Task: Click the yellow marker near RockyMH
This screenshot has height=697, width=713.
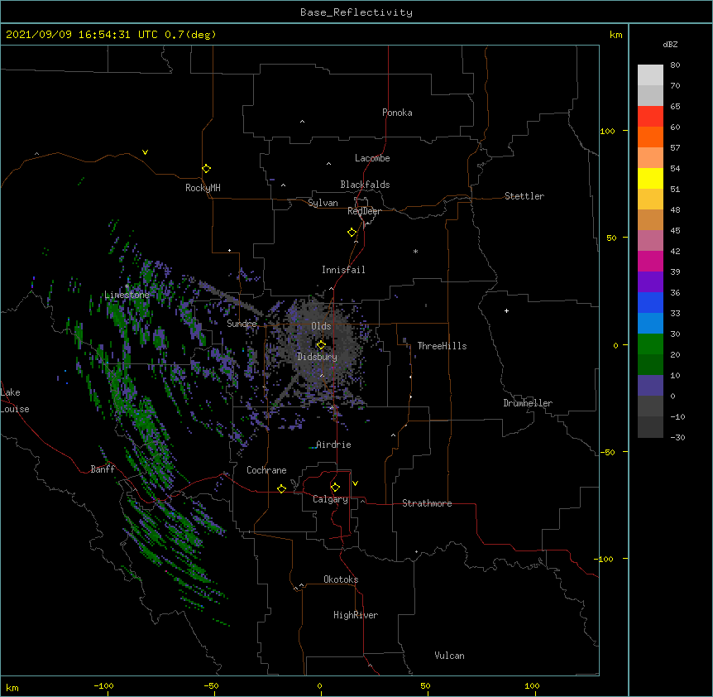Action: click(207, 168)
